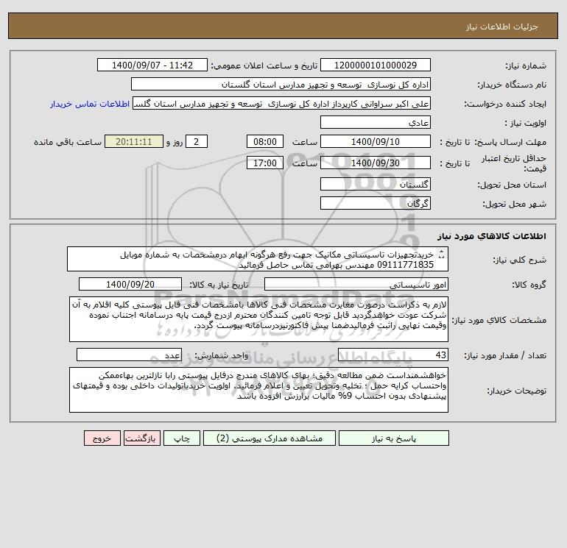Click the بازگشت back button
Image resolution: width=567 pixels, height=548 pixels.
pos(141,438)
